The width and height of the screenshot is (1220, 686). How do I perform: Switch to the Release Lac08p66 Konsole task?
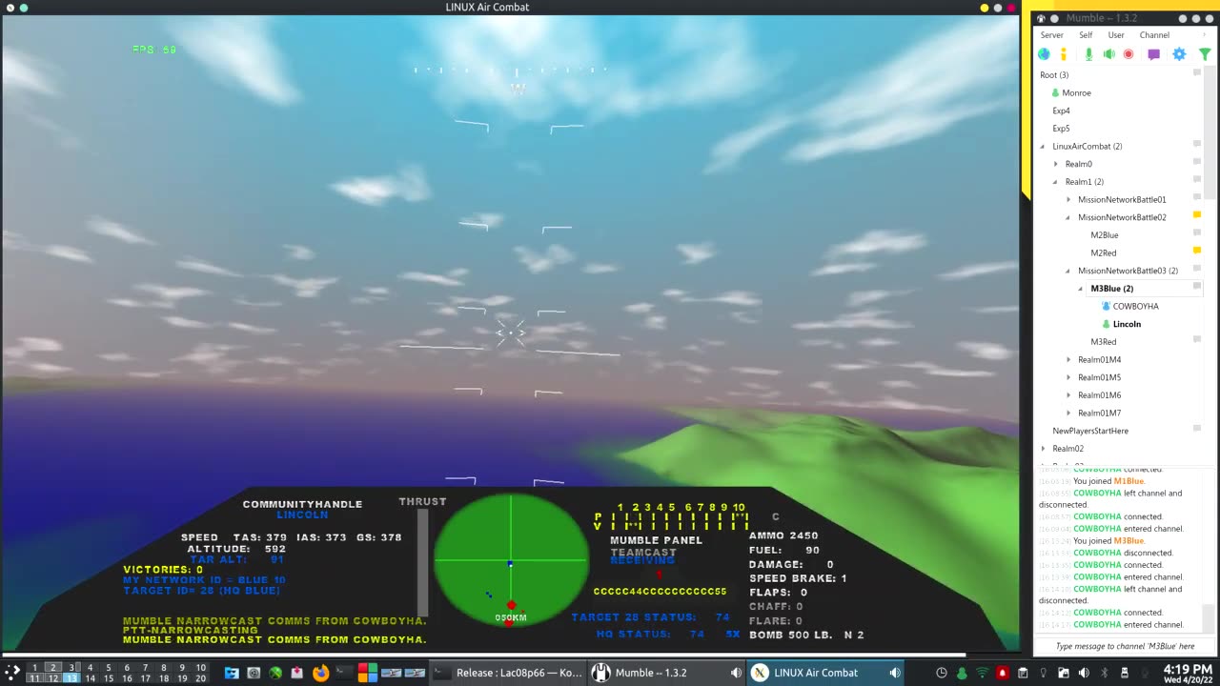[508, 673]
